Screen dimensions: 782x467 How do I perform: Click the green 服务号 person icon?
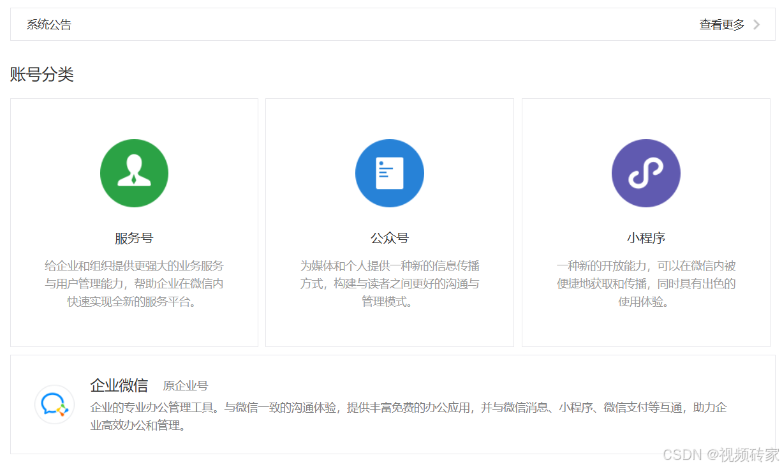click(134, 173)
